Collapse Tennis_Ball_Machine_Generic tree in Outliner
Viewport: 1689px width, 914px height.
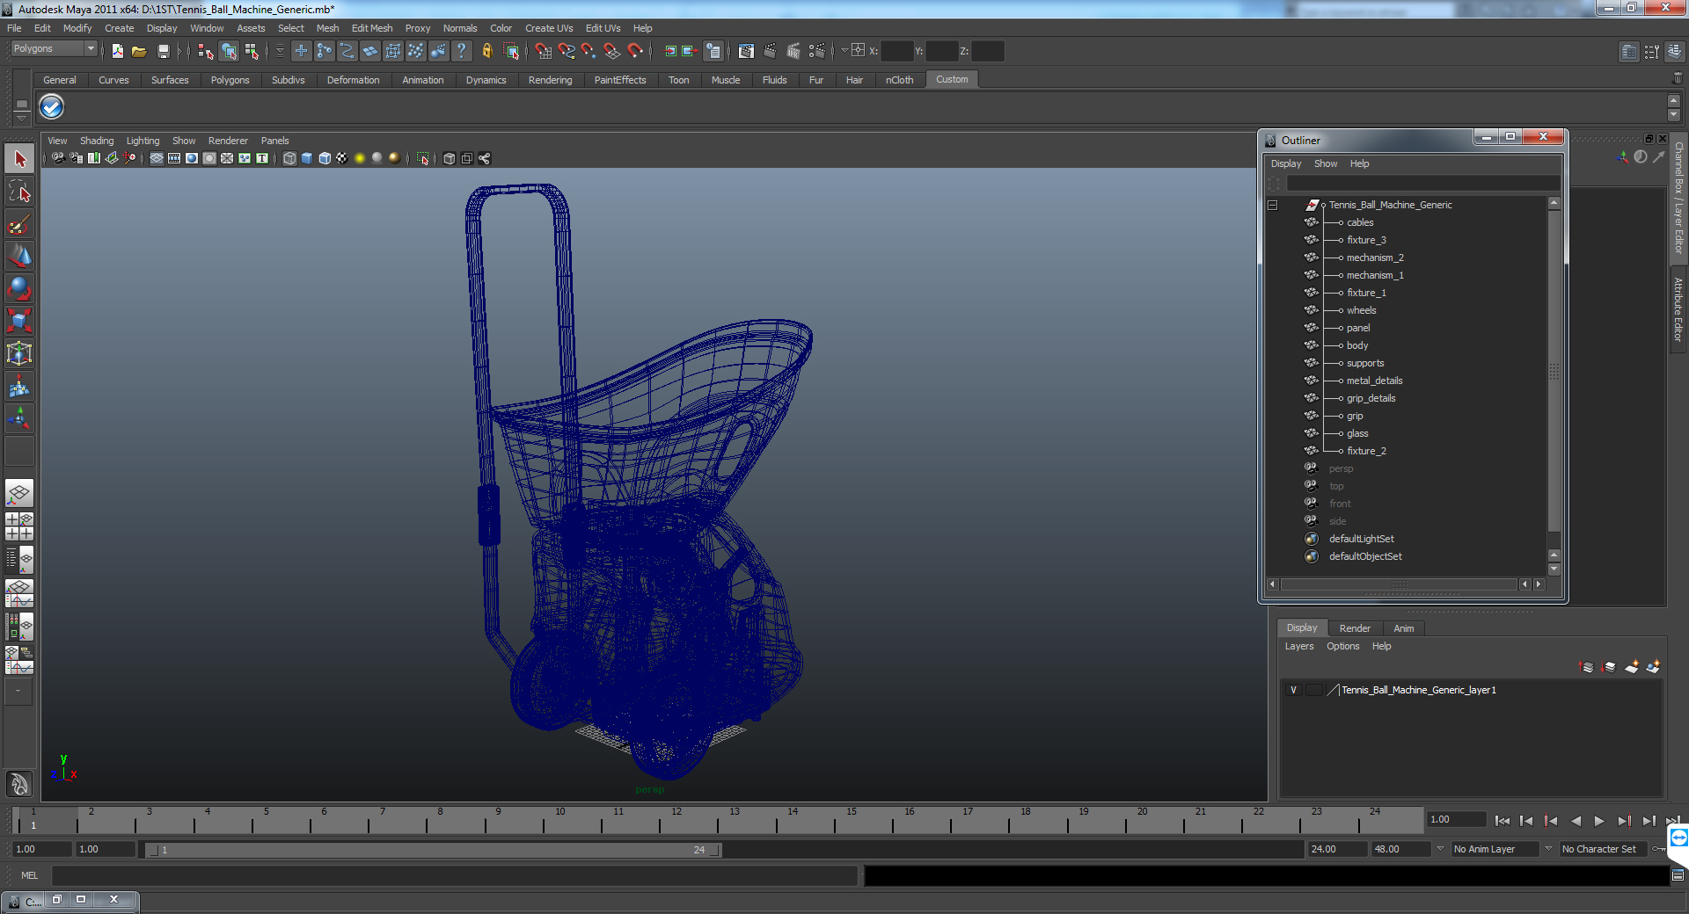1272,205
